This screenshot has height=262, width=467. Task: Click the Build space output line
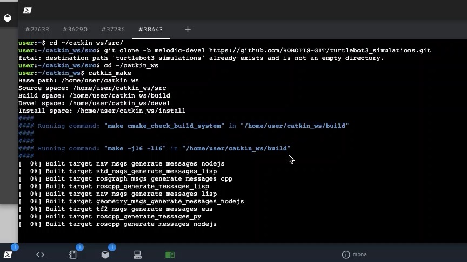95,95
